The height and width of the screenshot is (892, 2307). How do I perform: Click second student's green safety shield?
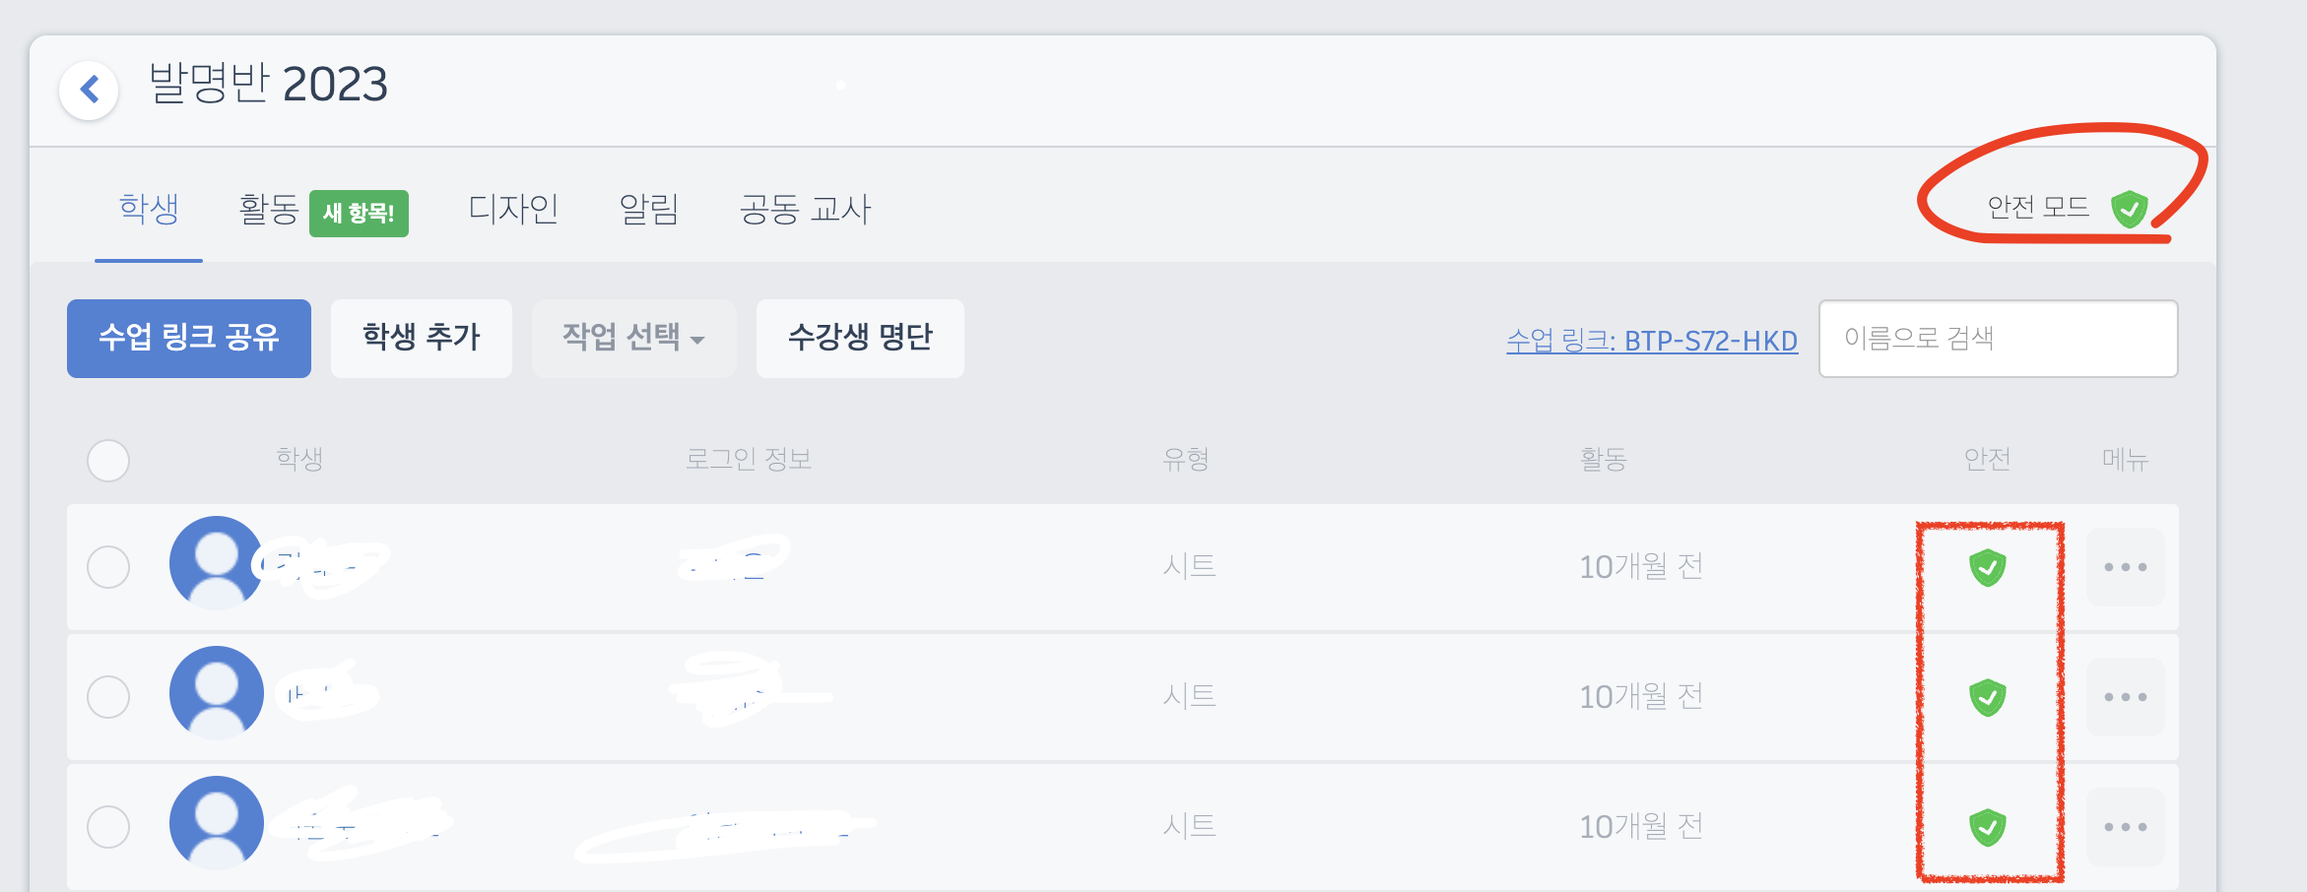tap(1988, 698)
